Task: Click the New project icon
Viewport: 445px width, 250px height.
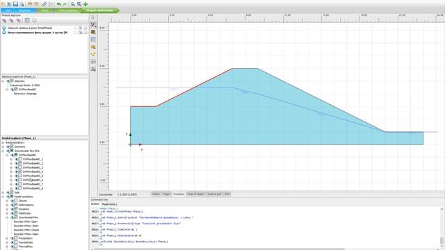Action: click(3, 4)
